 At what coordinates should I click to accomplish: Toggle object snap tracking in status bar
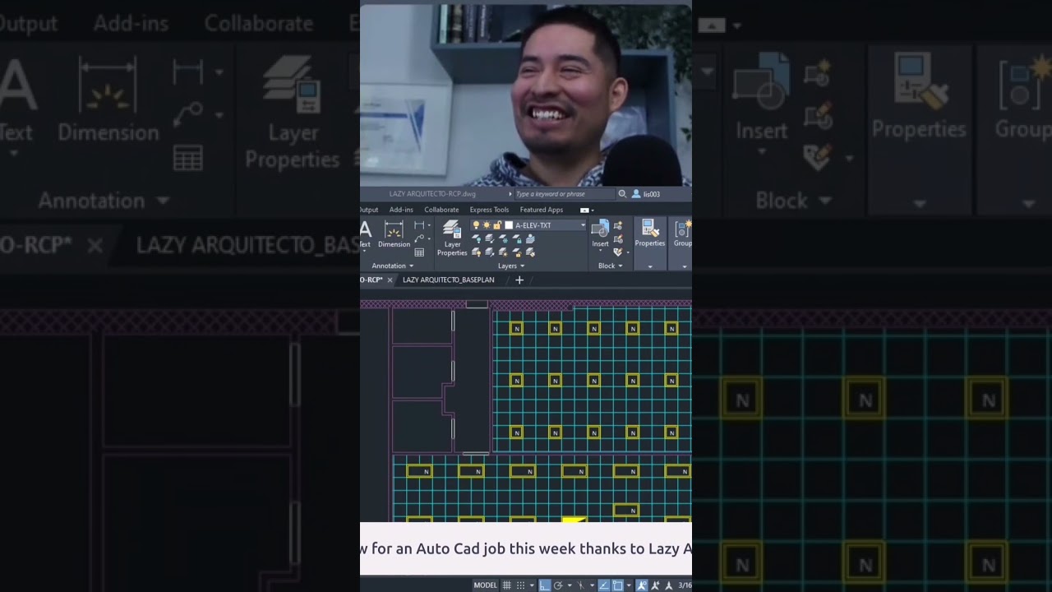click(604, 585)
